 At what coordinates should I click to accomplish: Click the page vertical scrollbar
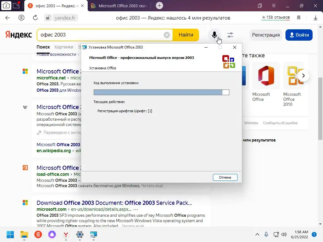320,109
